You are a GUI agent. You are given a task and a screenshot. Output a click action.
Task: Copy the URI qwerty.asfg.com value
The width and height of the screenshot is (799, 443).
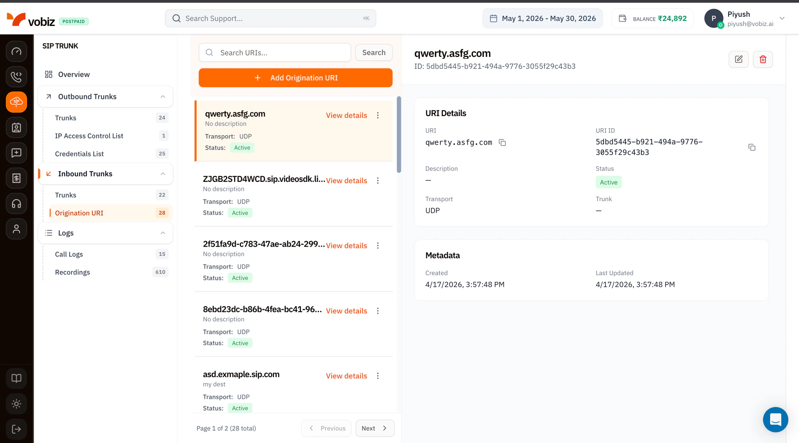[502, 142]
